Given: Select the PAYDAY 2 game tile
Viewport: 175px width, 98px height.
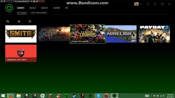Looking at the screenshot, I should point(154,34).
